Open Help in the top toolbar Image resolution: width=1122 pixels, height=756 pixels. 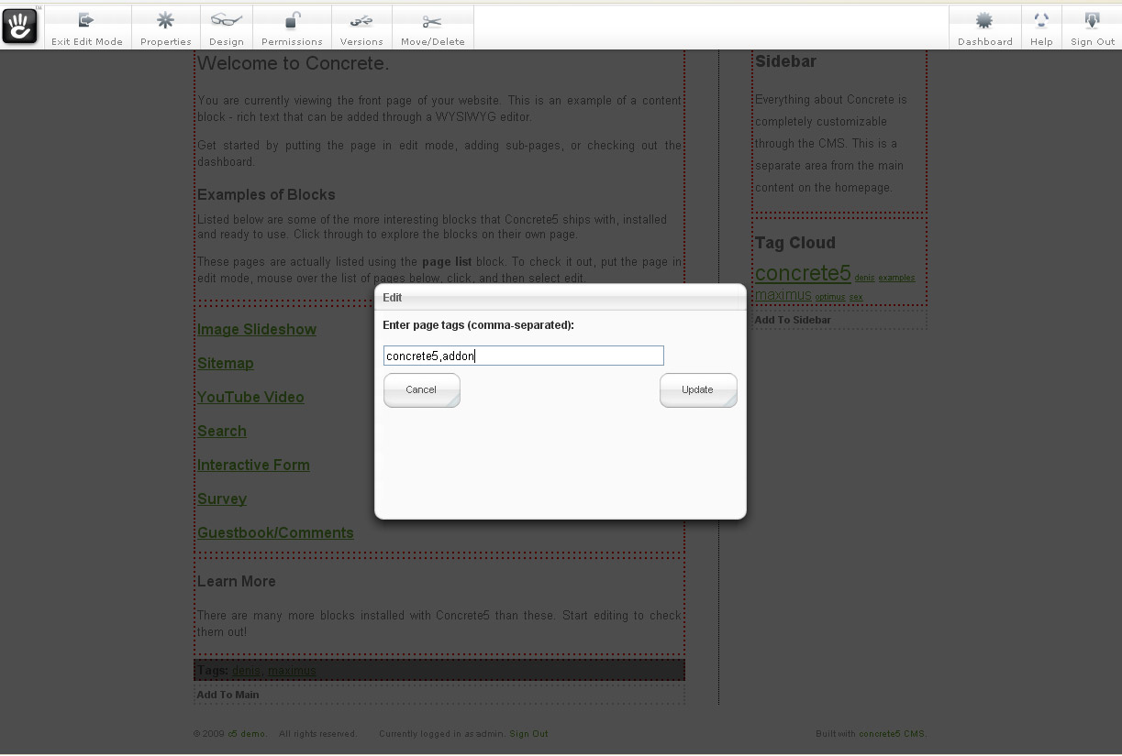point(1041,27)
